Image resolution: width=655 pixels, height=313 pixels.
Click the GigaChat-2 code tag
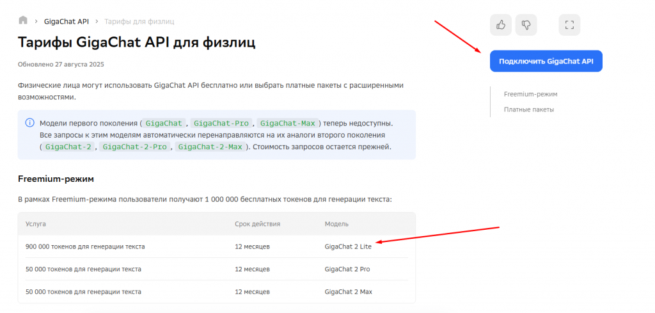click(x=68, y=147)
